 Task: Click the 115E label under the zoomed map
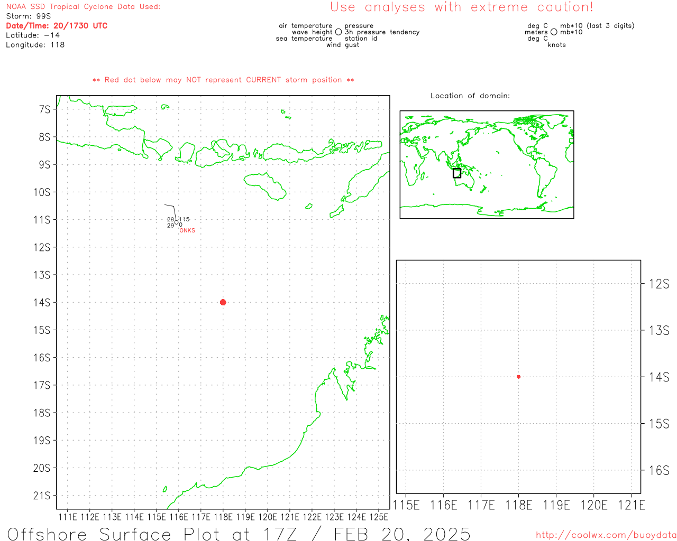pyautogui.click(x=406, y=505)
